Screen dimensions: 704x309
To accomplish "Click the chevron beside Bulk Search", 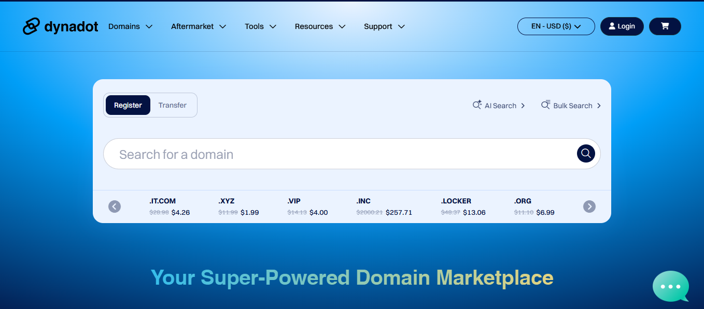I will [x=599, y=106].
